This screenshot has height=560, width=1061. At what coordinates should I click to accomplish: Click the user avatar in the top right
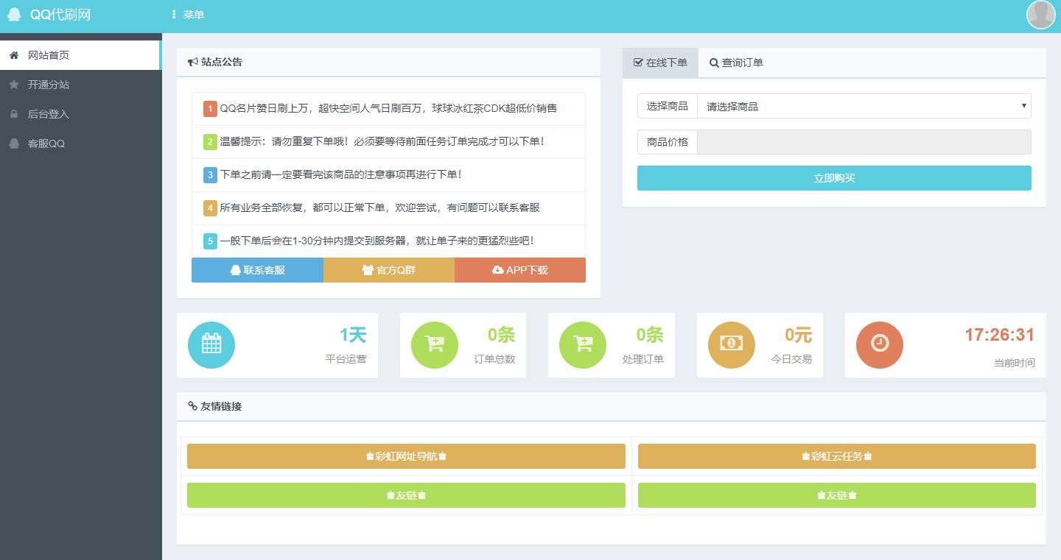(1040, 14)
